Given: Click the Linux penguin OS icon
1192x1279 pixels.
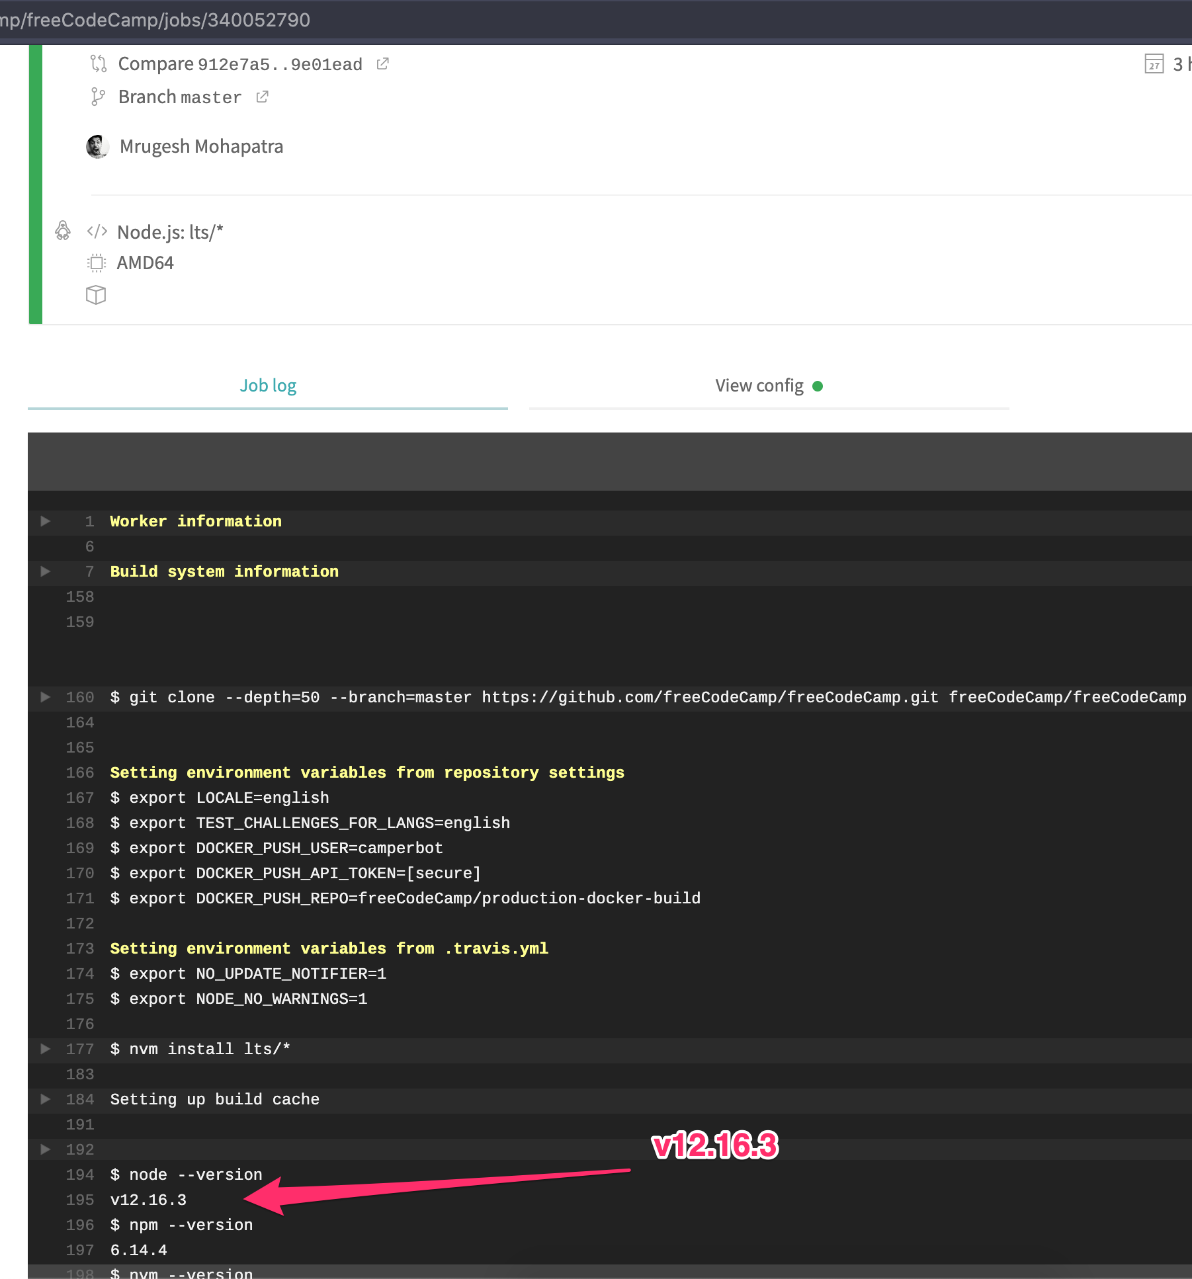Looking at the screenshot, I should click(62, 231).
